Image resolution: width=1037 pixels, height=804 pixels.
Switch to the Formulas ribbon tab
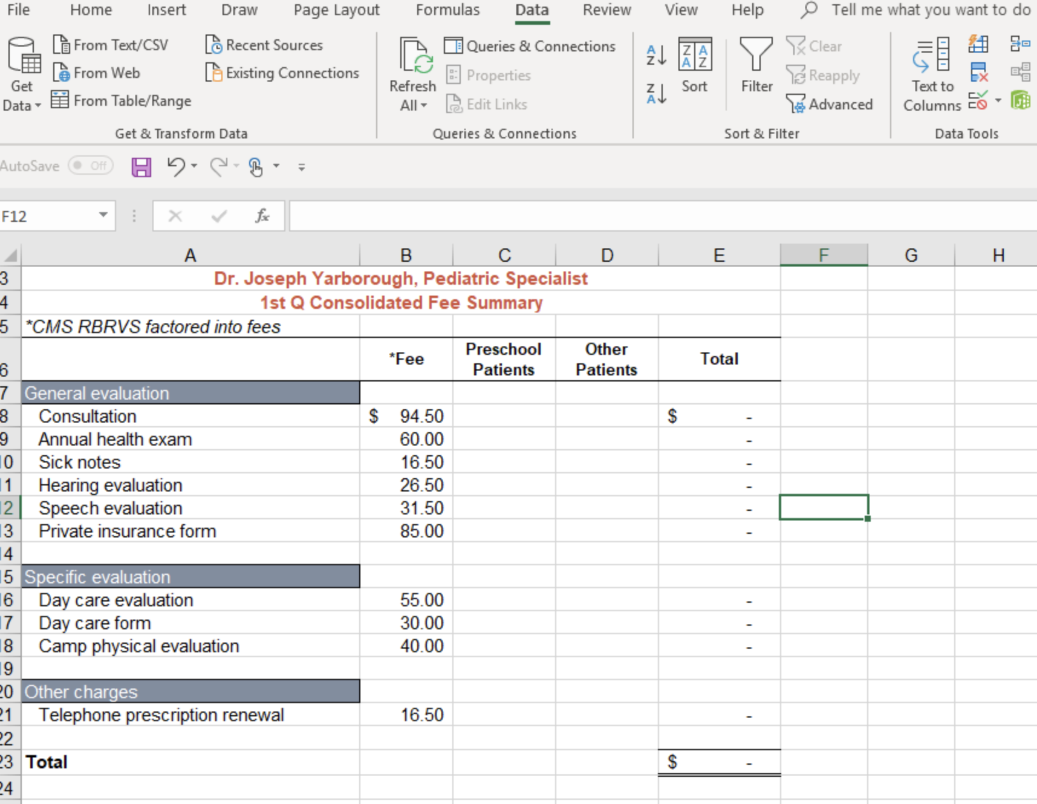click(447, 10)
